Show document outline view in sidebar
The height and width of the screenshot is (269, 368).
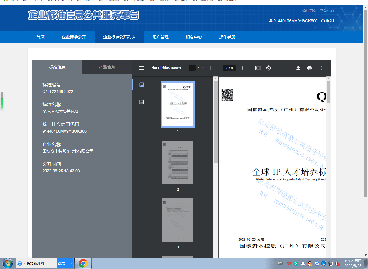pyautogui.click(x=141, y=102)
